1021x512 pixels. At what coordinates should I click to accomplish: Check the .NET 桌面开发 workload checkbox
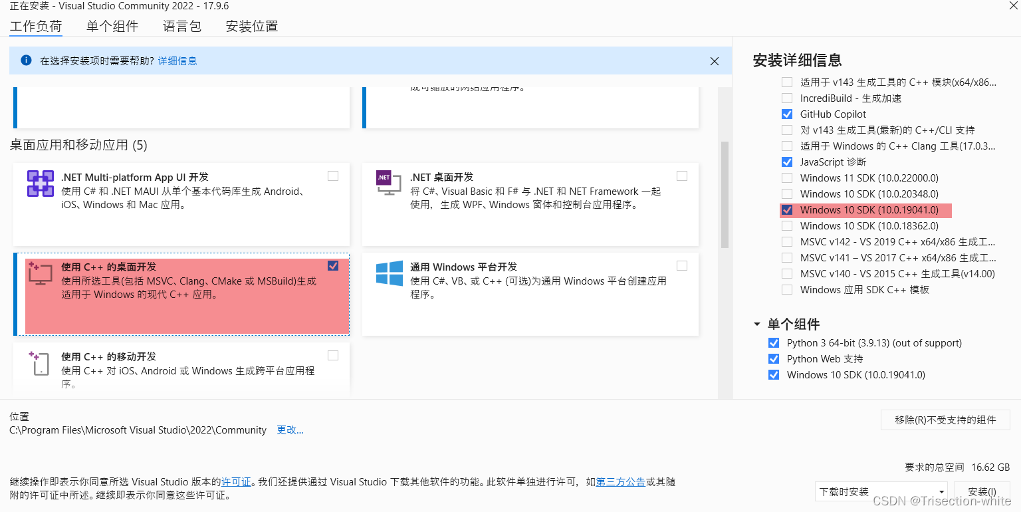682,176
